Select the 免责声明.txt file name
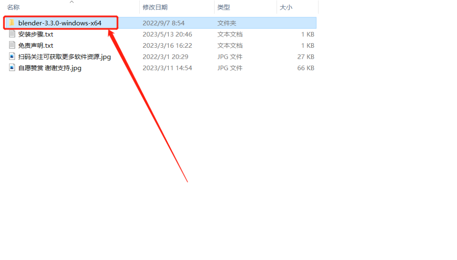The height and width of the screenshot is (260, 457). point(35,45)
